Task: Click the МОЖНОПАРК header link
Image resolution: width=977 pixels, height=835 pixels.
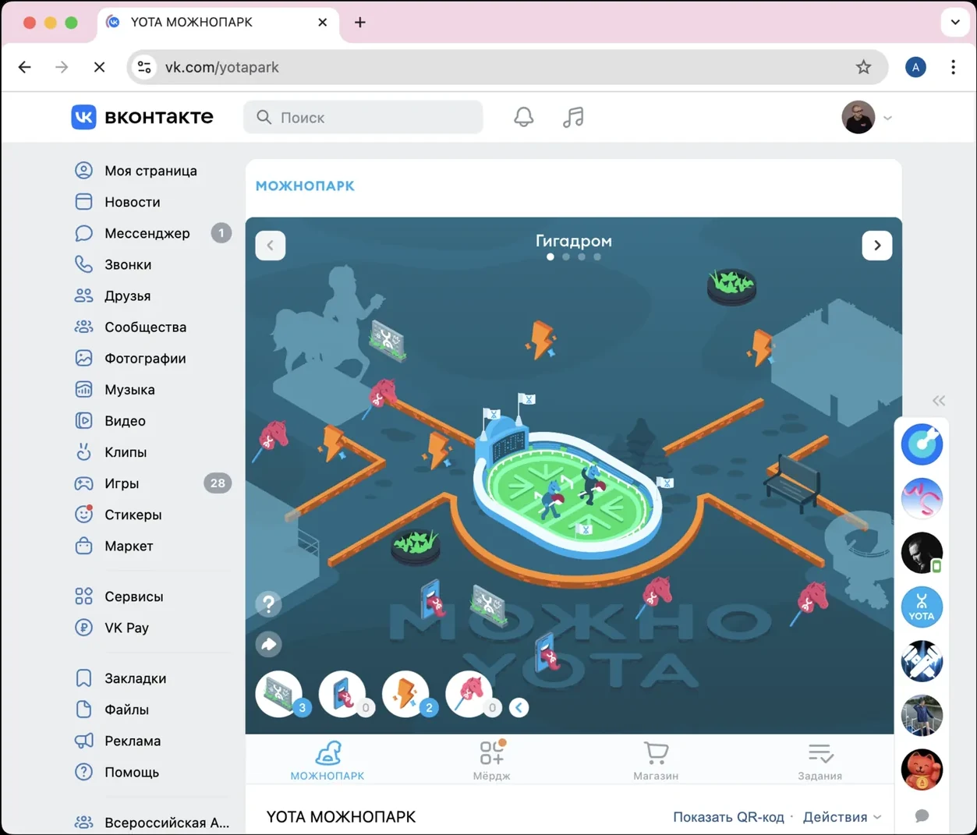Action: coord(305,186)
